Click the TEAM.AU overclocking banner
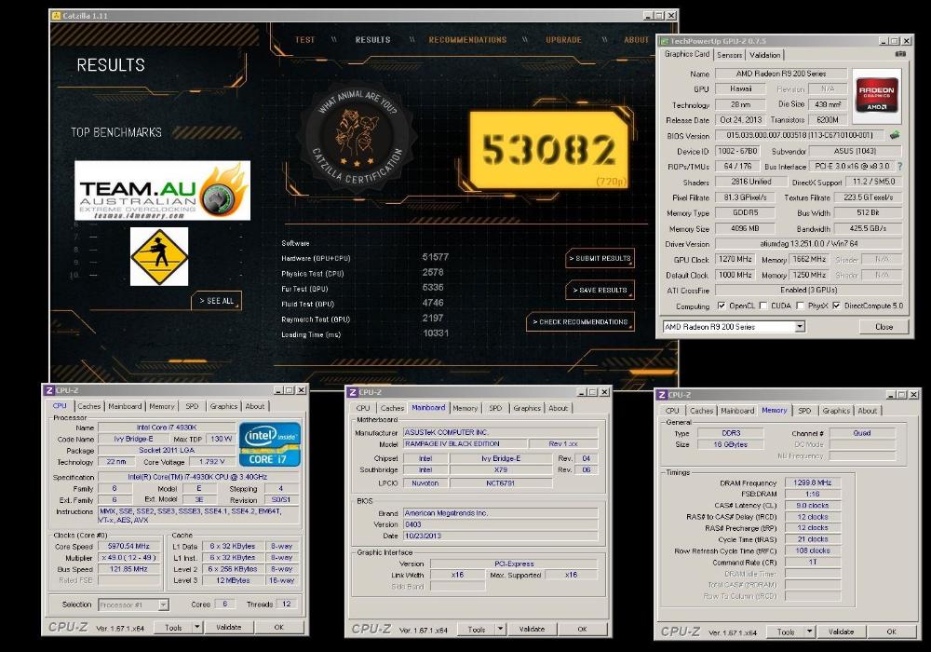 pos(162,191)
